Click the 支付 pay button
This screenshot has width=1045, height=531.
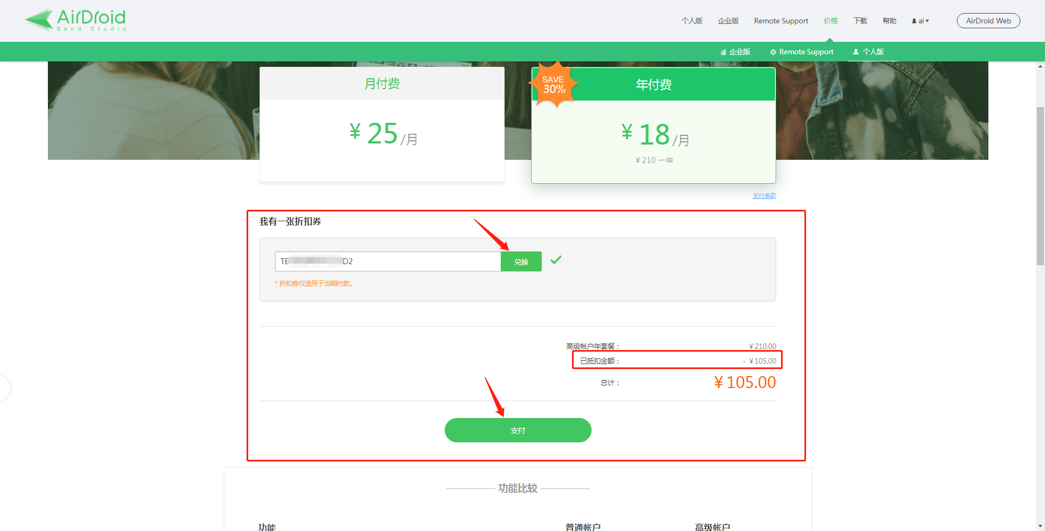coord(518,430)
